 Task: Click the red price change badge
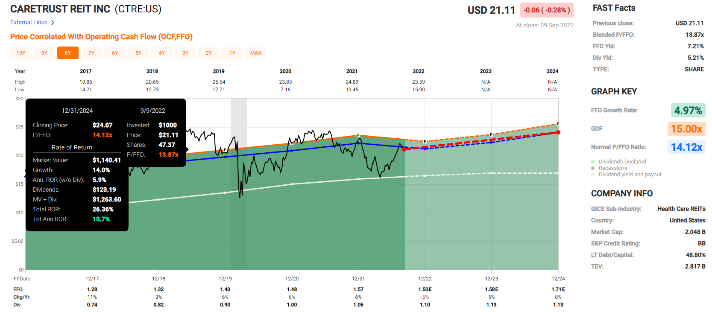[x=547, y=10]
